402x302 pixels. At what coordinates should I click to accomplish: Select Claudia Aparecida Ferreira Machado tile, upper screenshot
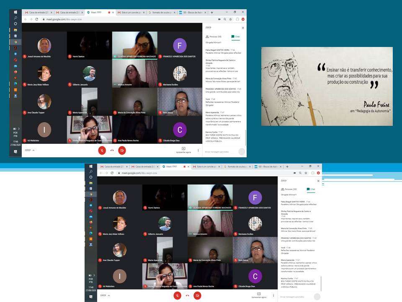point(134,45)
